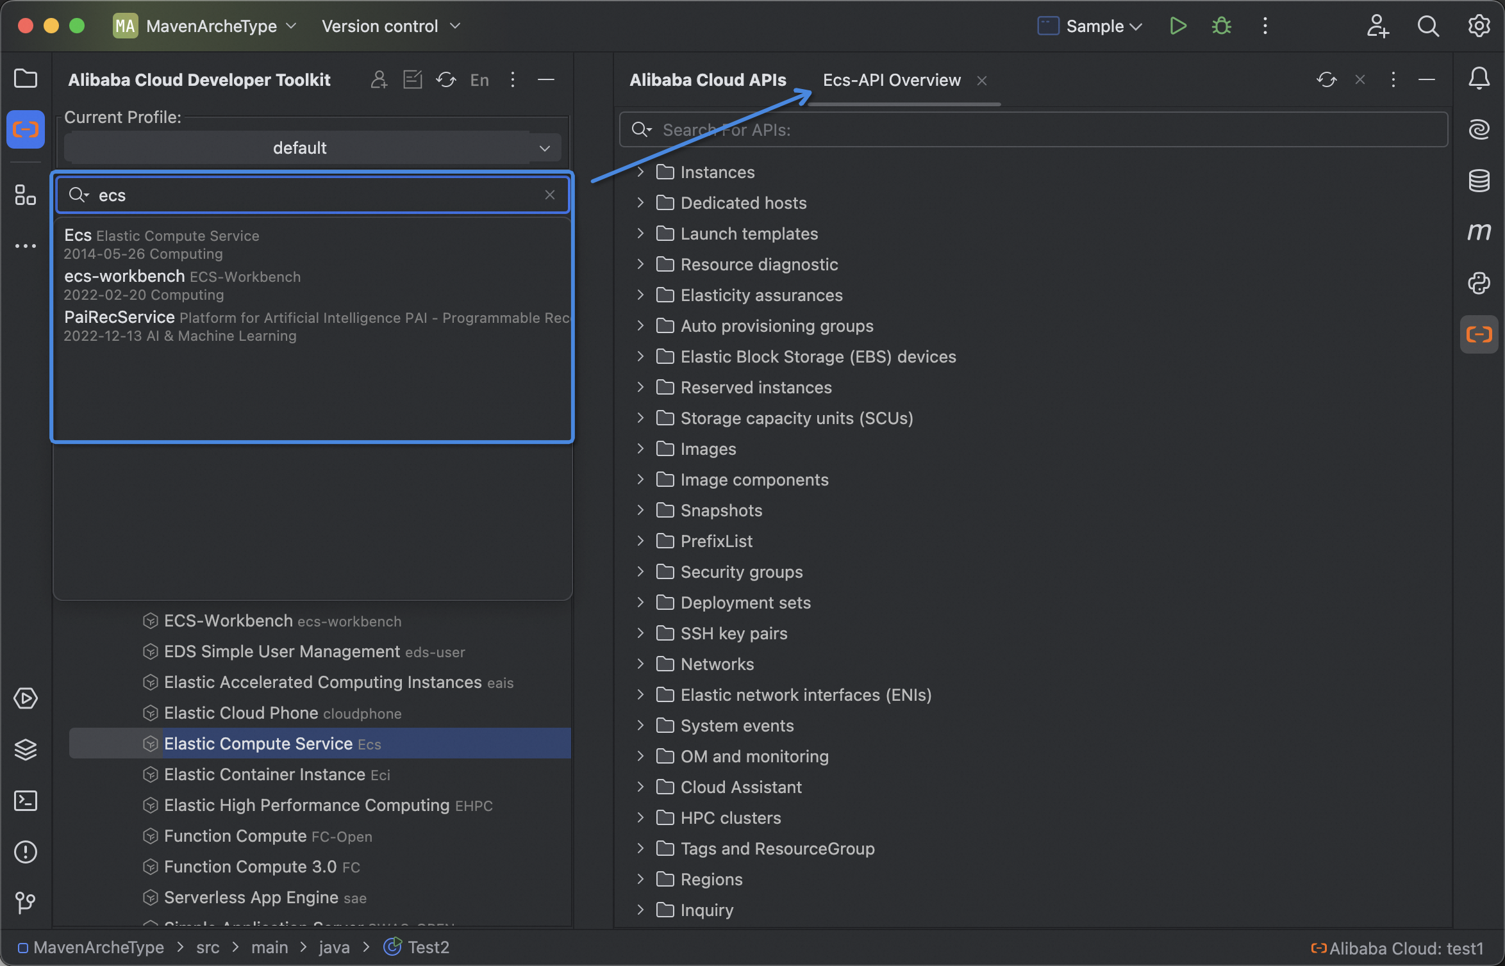
Task: Switch to the Ecs-API Overview tab
Action: tap(892, 79)
